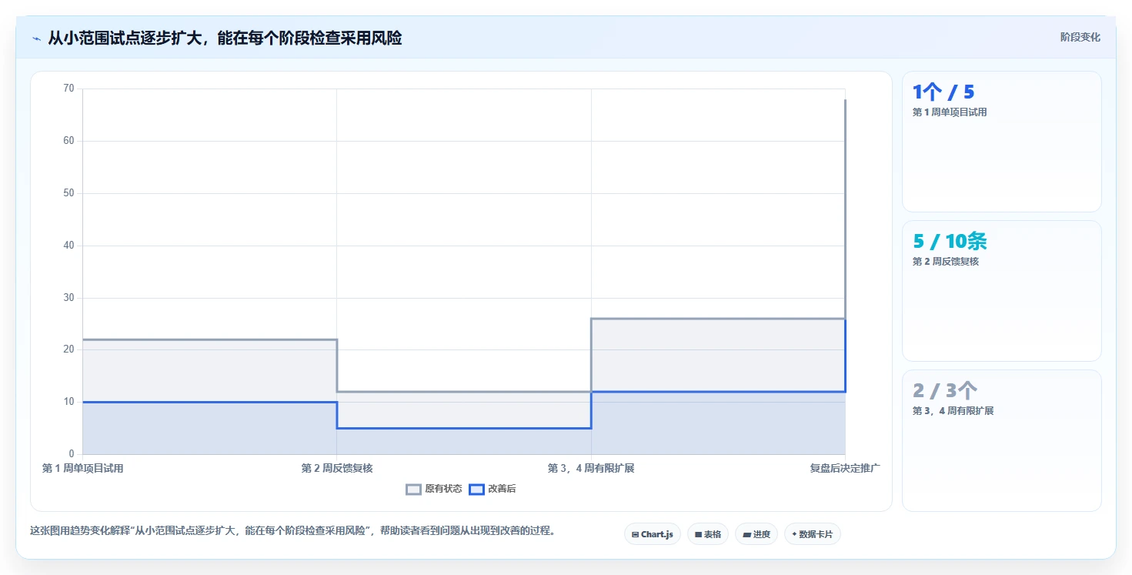
Task: Click the chart title 从小范围试点逐步扩大
Action: coord(225,38)
